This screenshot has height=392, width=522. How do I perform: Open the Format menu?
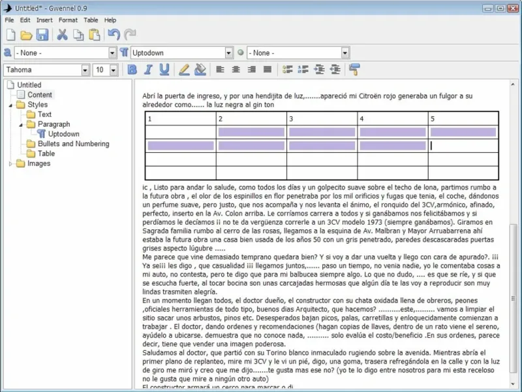tap(68, 20)
